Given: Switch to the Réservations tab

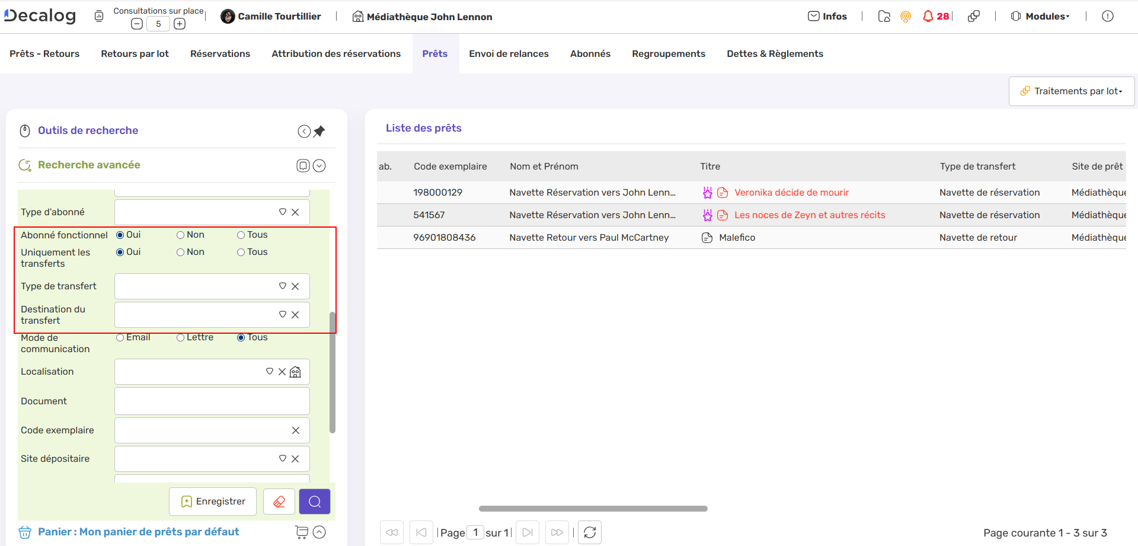Looking at the screenshot, I should click(220, 54).
